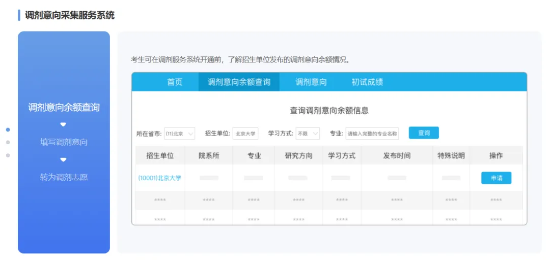The image size is (550, 263).
Task: Click the 特殊说明 column header
Action: coord(451,156)
